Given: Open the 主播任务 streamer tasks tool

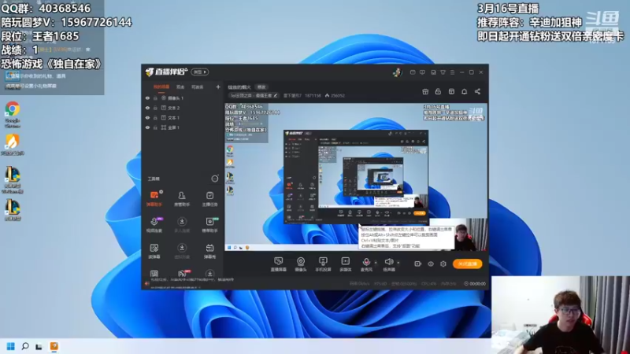Looking at the screenshot, I should 209,199.
